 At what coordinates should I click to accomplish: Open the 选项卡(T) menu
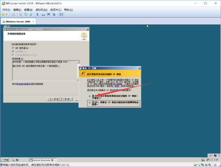56,10
